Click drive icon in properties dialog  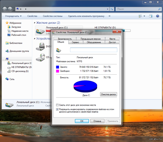pos(59,50)
